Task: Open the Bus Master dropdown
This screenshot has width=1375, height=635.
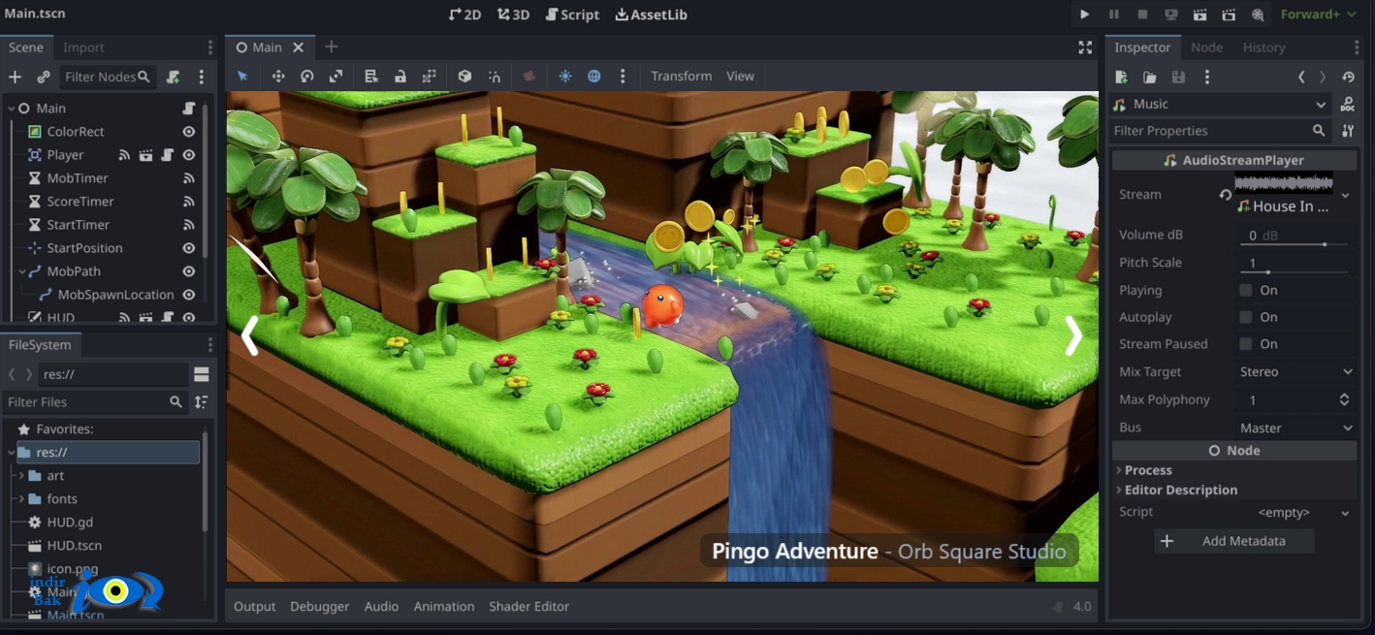Action: tap(1296, 428)
